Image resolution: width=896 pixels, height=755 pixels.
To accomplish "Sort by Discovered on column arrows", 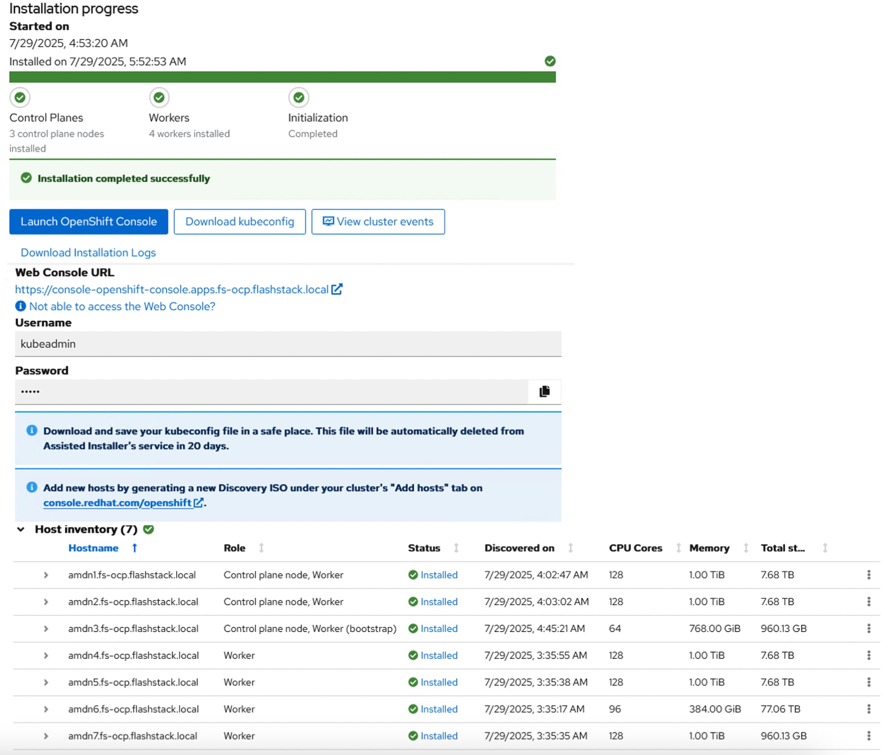I will tap(570, 548).
